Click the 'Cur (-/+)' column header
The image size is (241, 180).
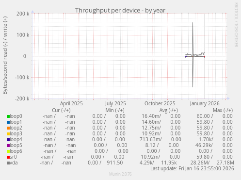pyautogui.click(x=61, y=110)
